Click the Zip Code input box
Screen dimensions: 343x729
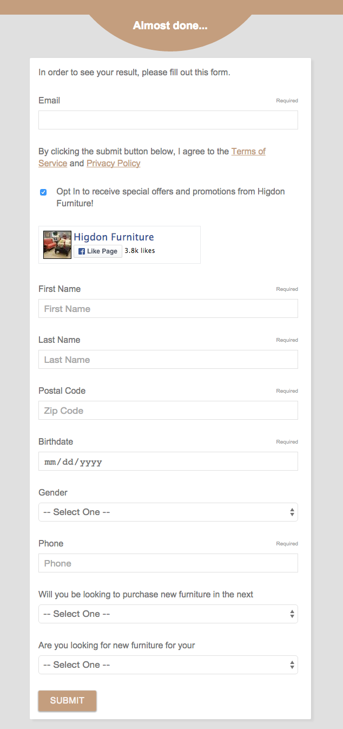168,411
